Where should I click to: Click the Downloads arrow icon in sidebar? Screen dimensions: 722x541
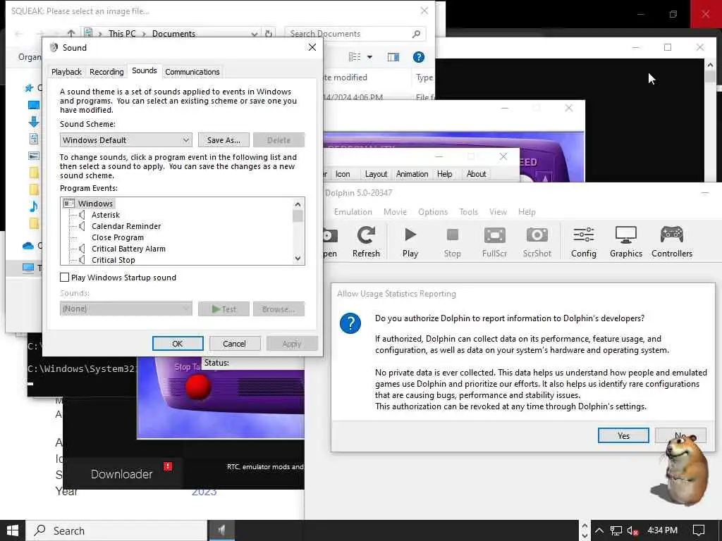pos(34,122)
